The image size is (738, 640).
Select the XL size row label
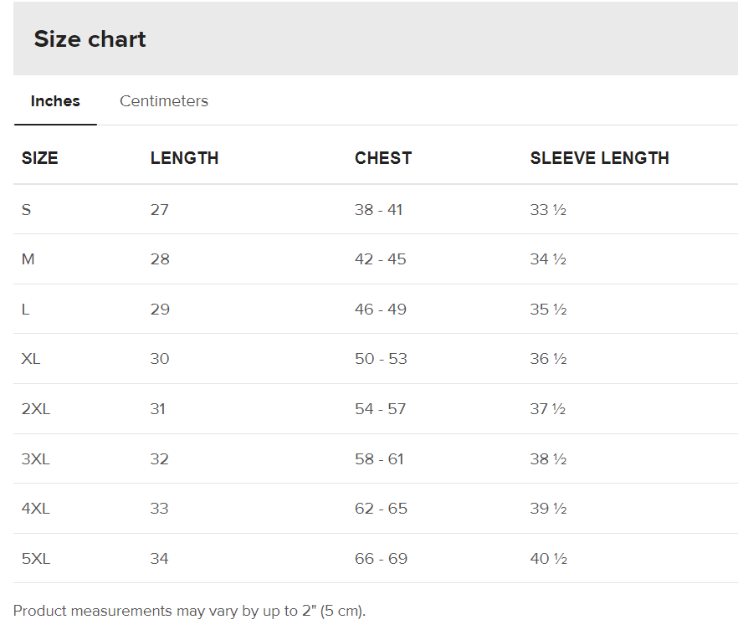coord(31,359)
